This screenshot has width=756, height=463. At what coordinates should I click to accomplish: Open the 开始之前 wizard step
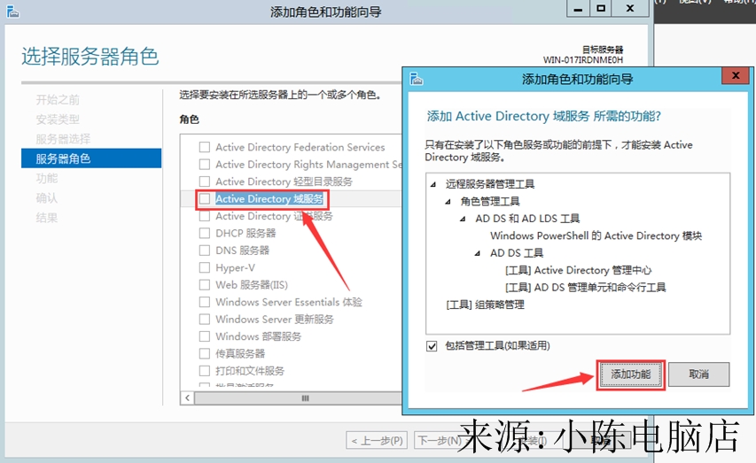pos(58,100)
